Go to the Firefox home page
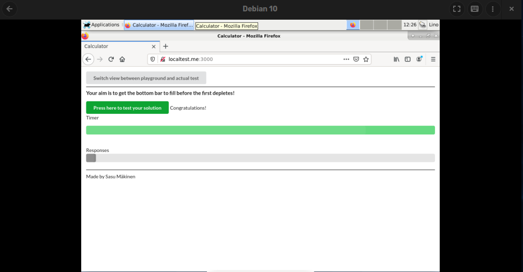This screenshot has height=272, width=523. pyautogui.click(x=122, y=59)
